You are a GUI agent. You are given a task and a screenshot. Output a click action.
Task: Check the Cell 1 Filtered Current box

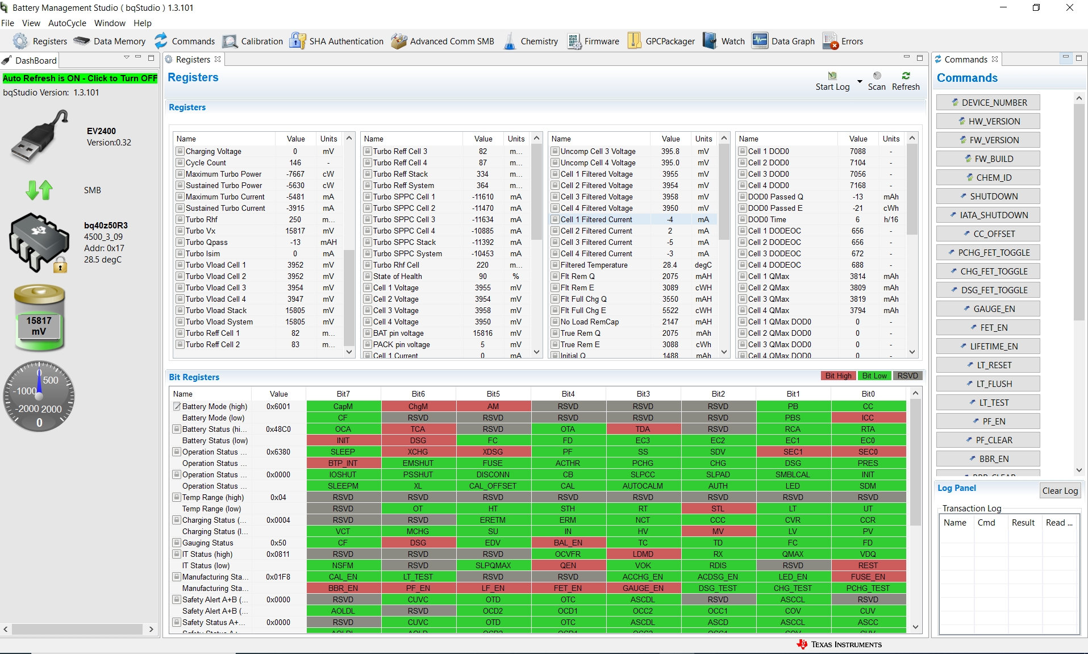[x=555, y=219]
